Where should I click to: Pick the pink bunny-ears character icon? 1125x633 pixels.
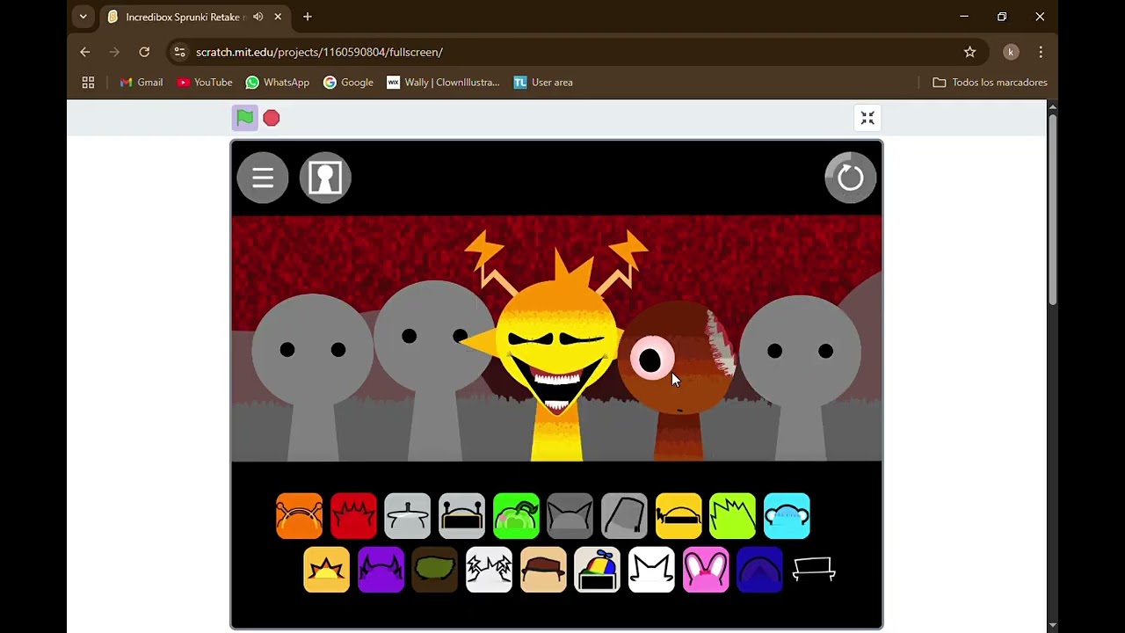click(x=706, y=570)
